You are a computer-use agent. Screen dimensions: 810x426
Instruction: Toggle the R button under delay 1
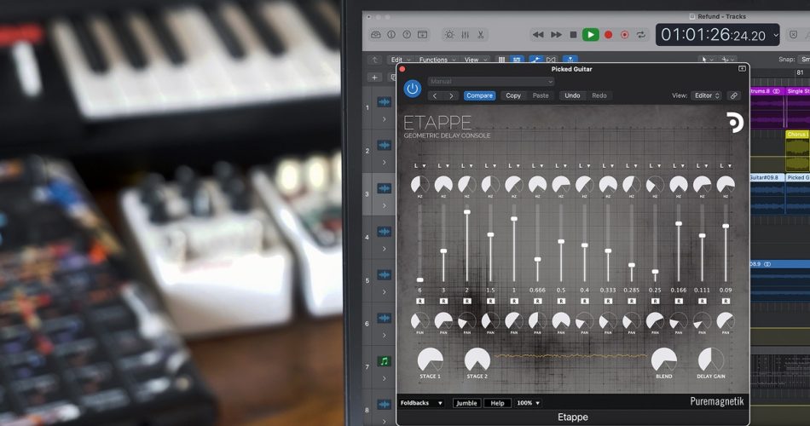pos(514,301)
